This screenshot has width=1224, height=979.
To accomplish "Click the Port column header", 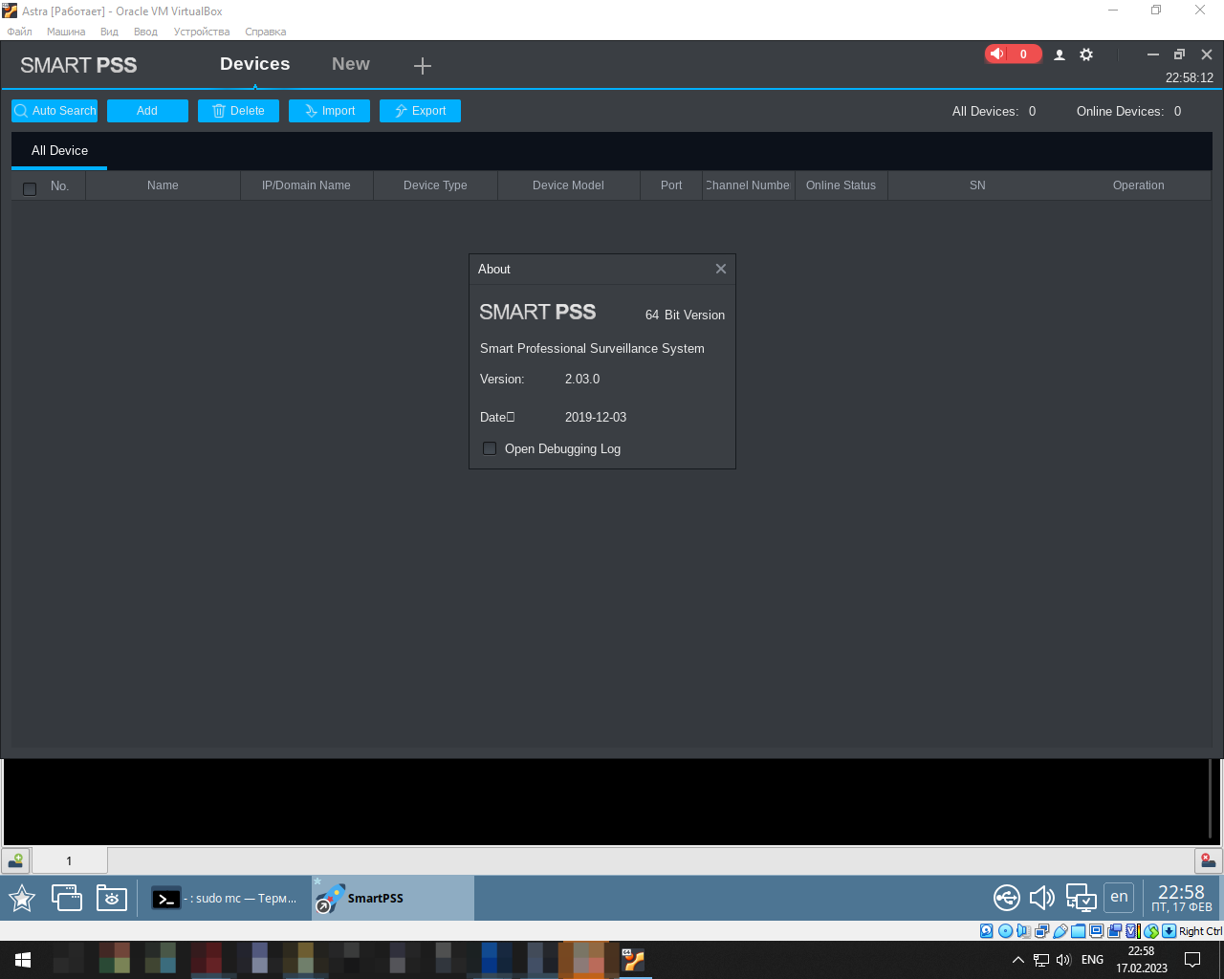I will (671, 185).
